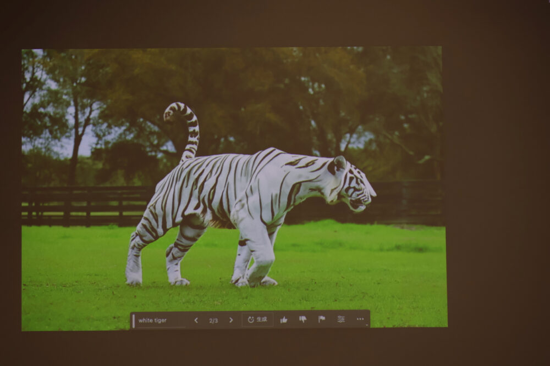
Task: Go to the previous generated variation
Action: [196, 320]
